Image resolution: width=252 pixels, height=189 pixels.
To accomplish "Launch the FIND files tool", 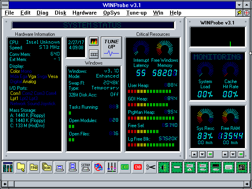I will pyautogui.click(x=34, y=167).
